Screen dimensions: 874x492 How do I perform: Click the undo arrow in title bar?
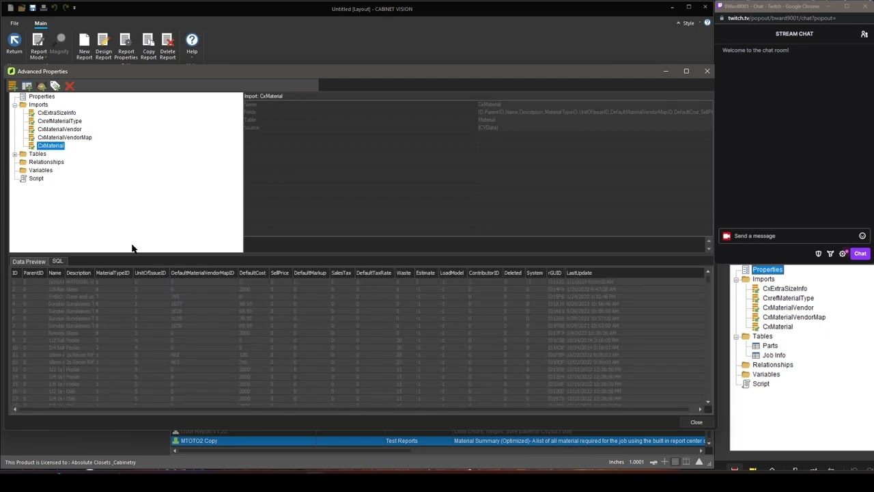(x=55, y=8)
